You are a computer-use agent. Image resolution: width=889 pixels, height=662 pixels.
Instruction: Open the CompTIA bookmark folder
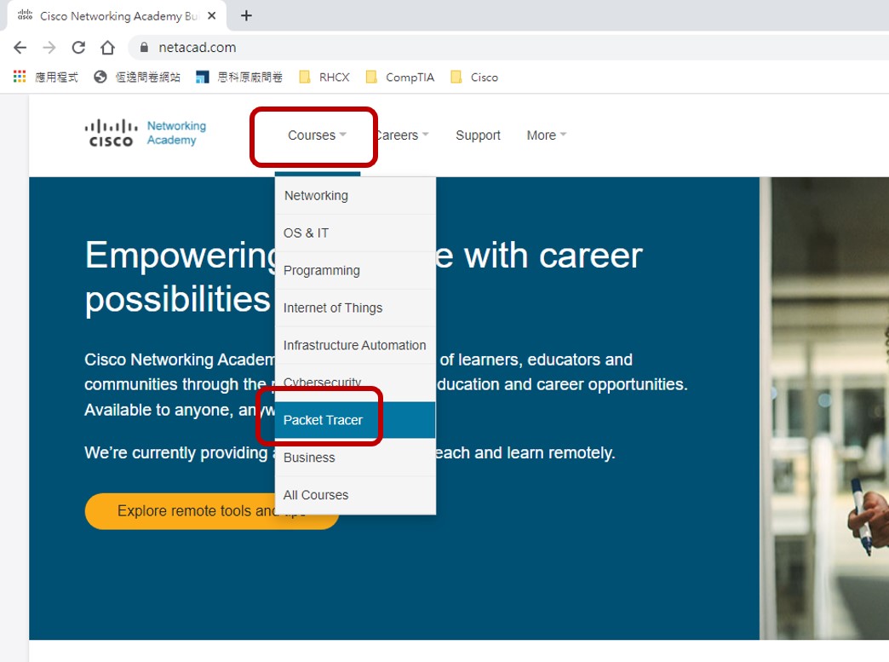[400, 78]
